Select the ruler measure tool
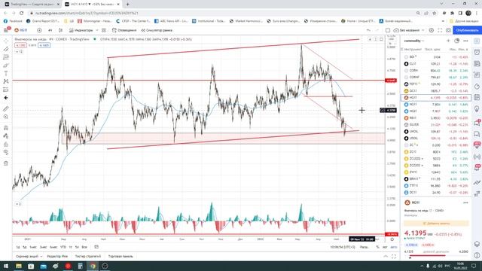This screenshot has height=271, width=482. click(6, 108)
